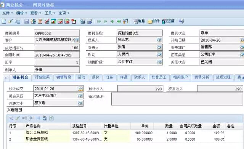Click the expand tree icon in grid toolbar
The height and width of the screenshot is (149, 244).
pos(24,118)
